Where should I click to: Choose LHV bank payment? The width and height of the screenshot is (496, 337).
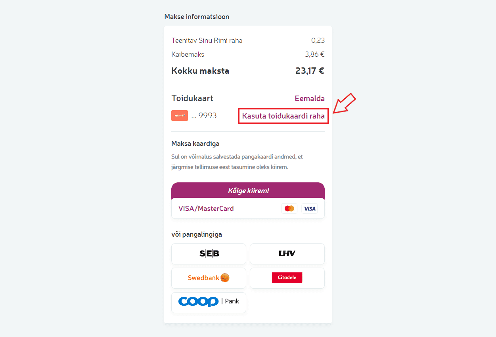click(287, 254)
